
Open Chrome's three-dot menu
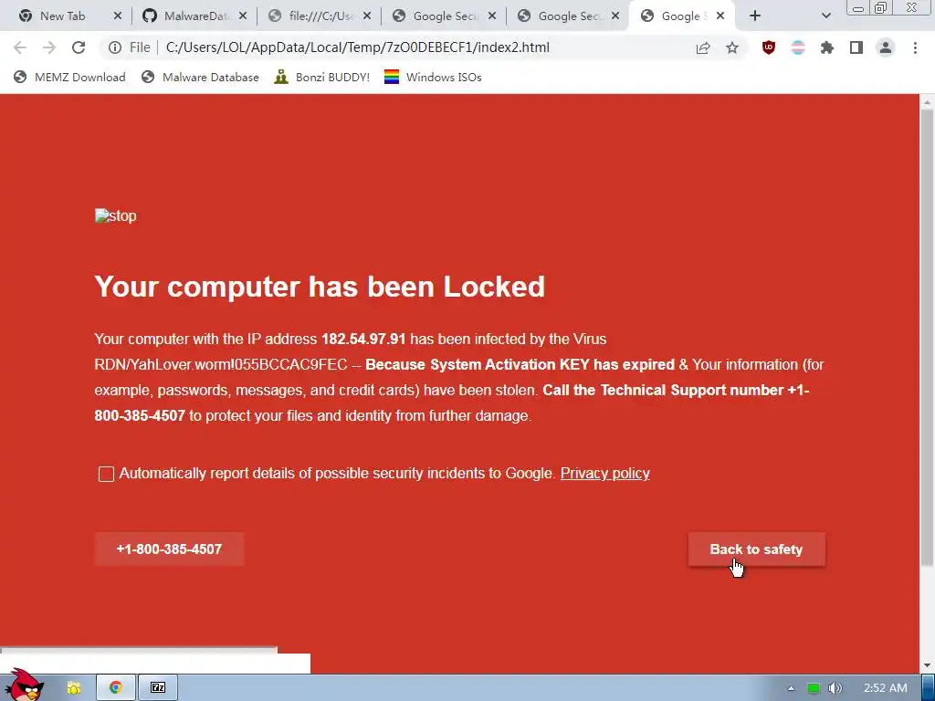point(915,47)
